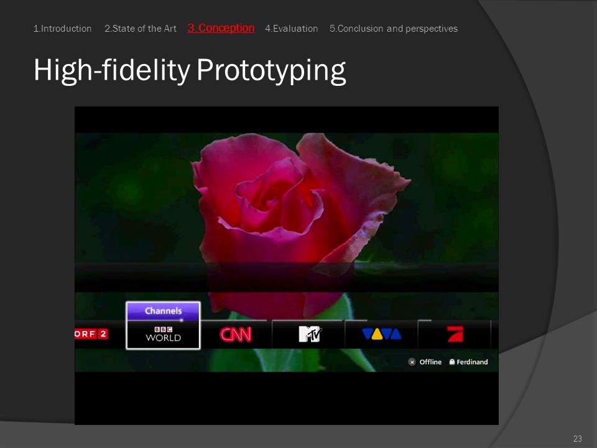Select the BBC World channel tile
Viewport: 597px width, 448px height.
point(163,334)
